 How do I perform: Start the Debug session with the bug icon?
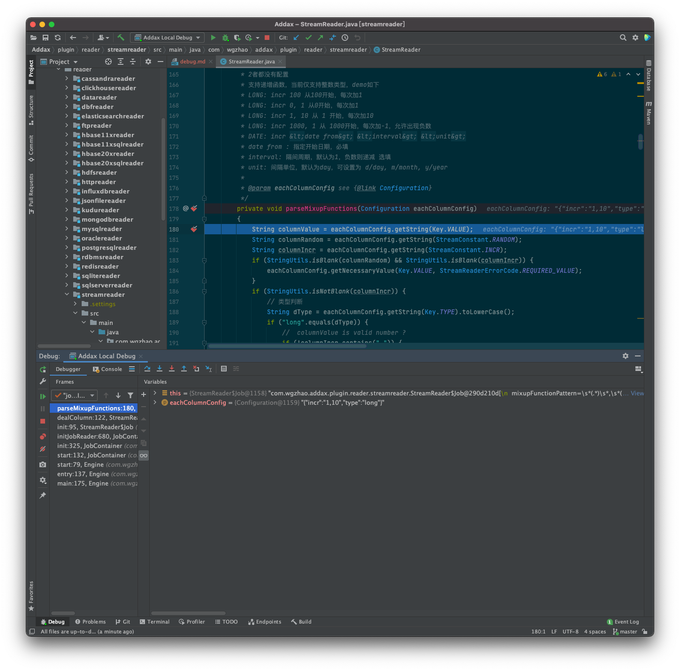click(225, 38)
